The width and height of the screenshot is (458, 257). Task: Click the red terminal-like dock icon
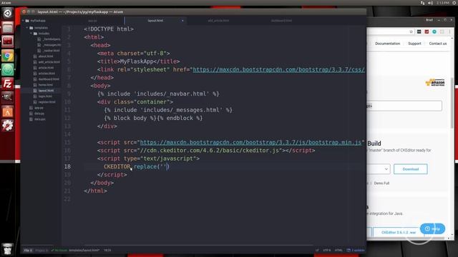pyautogui.click(x=8, y=41)
